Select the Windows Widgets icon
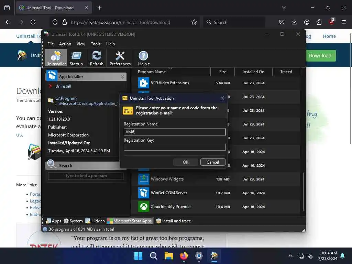The height and width of the screenshot is (264, 352). [x=143, y=179]
